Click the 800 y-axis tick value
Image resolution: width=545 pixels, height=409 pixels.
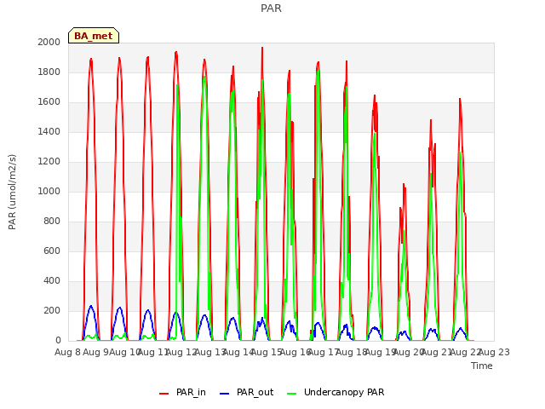click(52, 222)
